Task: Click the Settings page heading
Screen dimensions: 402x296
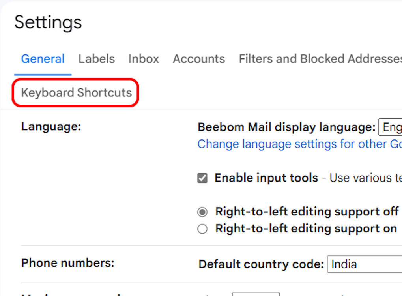Action: [x=48, y=22]
